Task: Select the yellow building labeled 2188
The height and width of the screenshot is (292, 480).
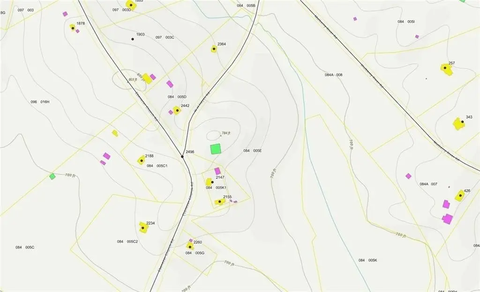Action: point(141,160)
